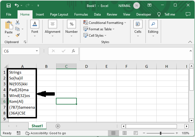Click horizontal scrollbar right arrow
Viewport: 195px width, 137px height.
click(x=186, y=126)
